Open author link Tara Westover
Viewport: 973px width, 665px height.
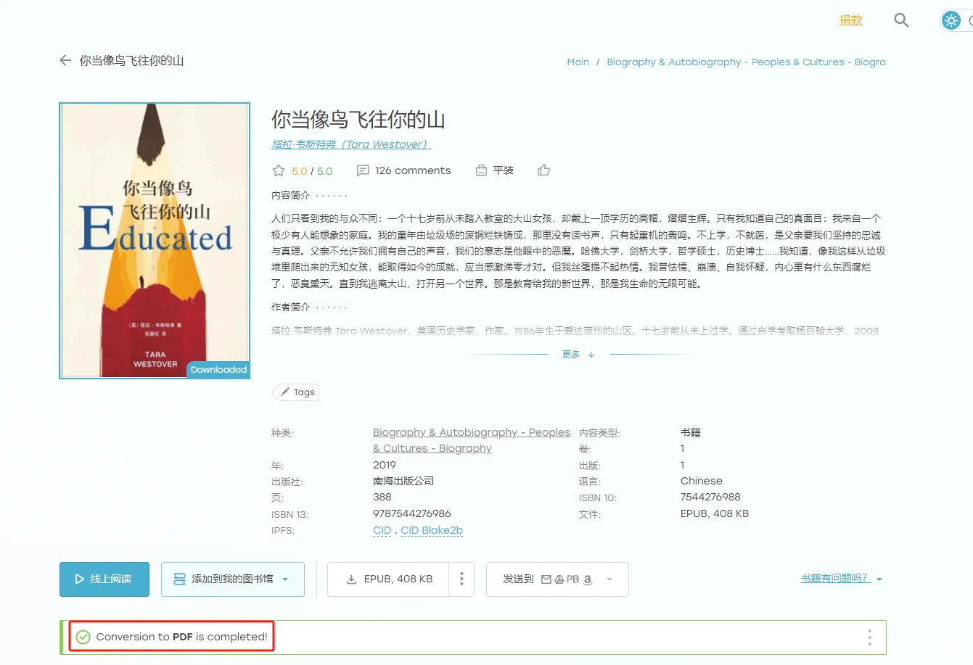click(x=351, y=144)
